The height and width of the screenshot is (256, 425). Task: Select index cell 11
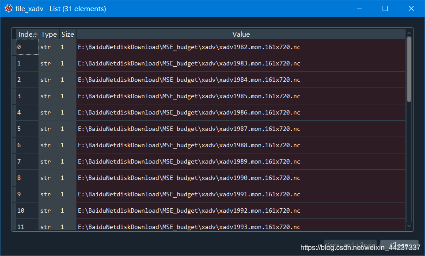(27, 225)
